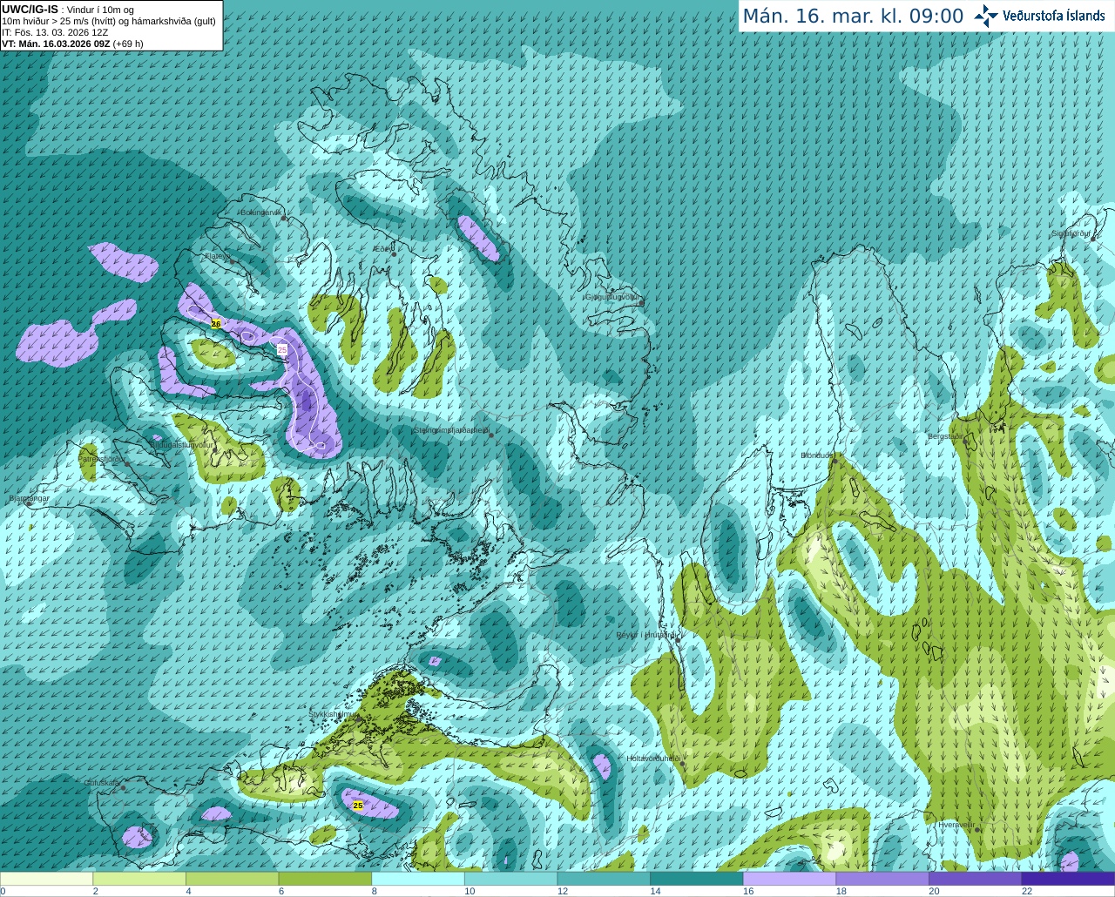
Task: Select the Bjargtangar station label
Action: point(29,498)
